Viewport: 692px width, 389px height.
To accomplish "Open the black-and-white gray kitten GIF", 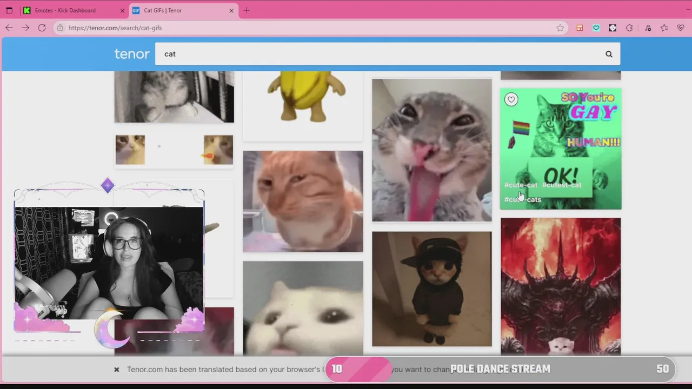I will (x=174, y=97).
